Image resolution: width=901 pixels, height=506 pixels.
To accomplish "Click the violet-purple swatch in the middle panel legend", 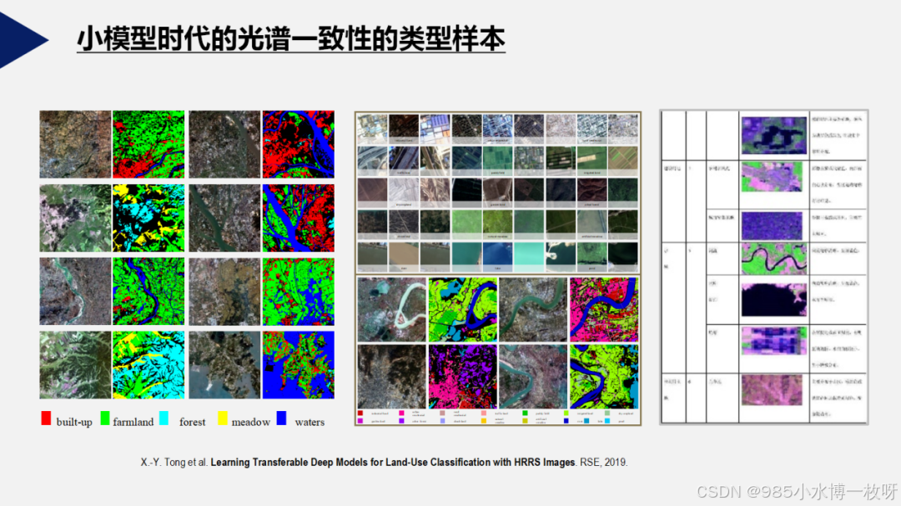I will [401, 421].
